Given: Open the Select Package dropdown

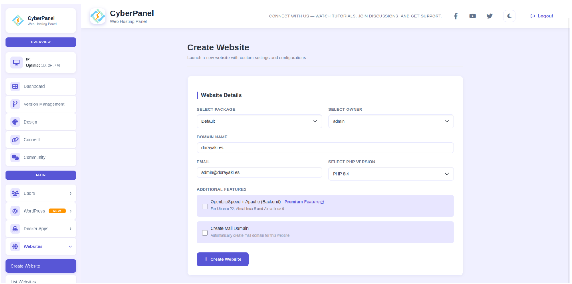Looking at the screenshot, I should point(259,121).
